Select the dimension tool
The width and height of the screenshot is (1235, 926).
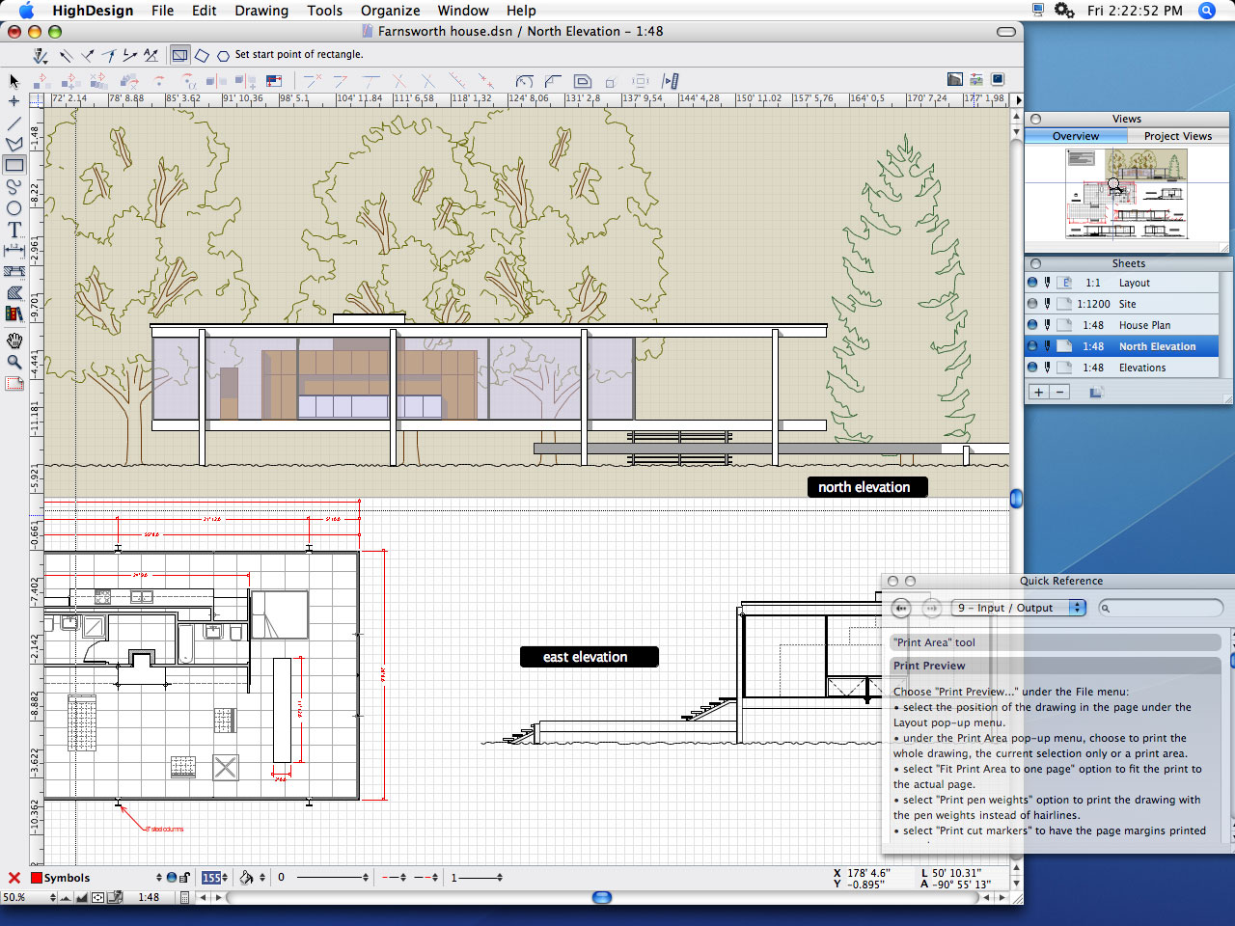[x=14, y=250]
